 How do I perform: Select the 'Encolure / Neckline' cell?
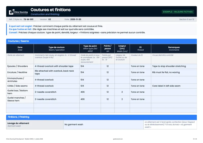click(20, 72)
